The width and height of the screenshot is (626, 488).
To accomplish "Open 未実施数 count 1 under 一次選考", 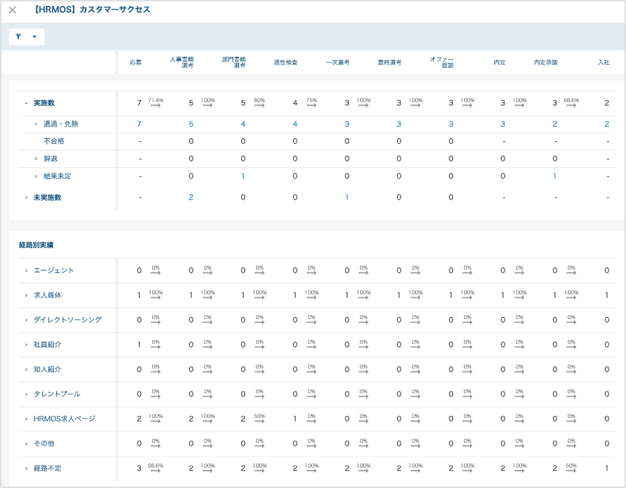I will click(x=347, y=197).
